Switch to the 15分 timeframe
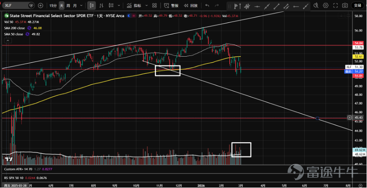The width and height of the screenshot is (367, 188). click(x=53, y=5)
